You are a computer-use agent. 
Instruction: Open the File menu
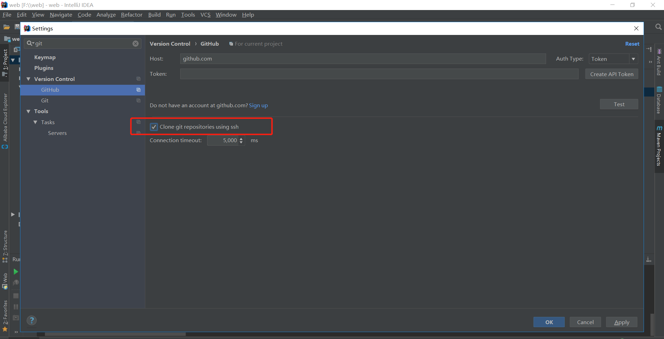7,15
